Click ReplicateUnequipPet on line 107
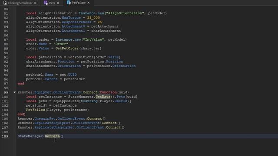Viewport: 278px width, 156px height. (x=54, y=127)
